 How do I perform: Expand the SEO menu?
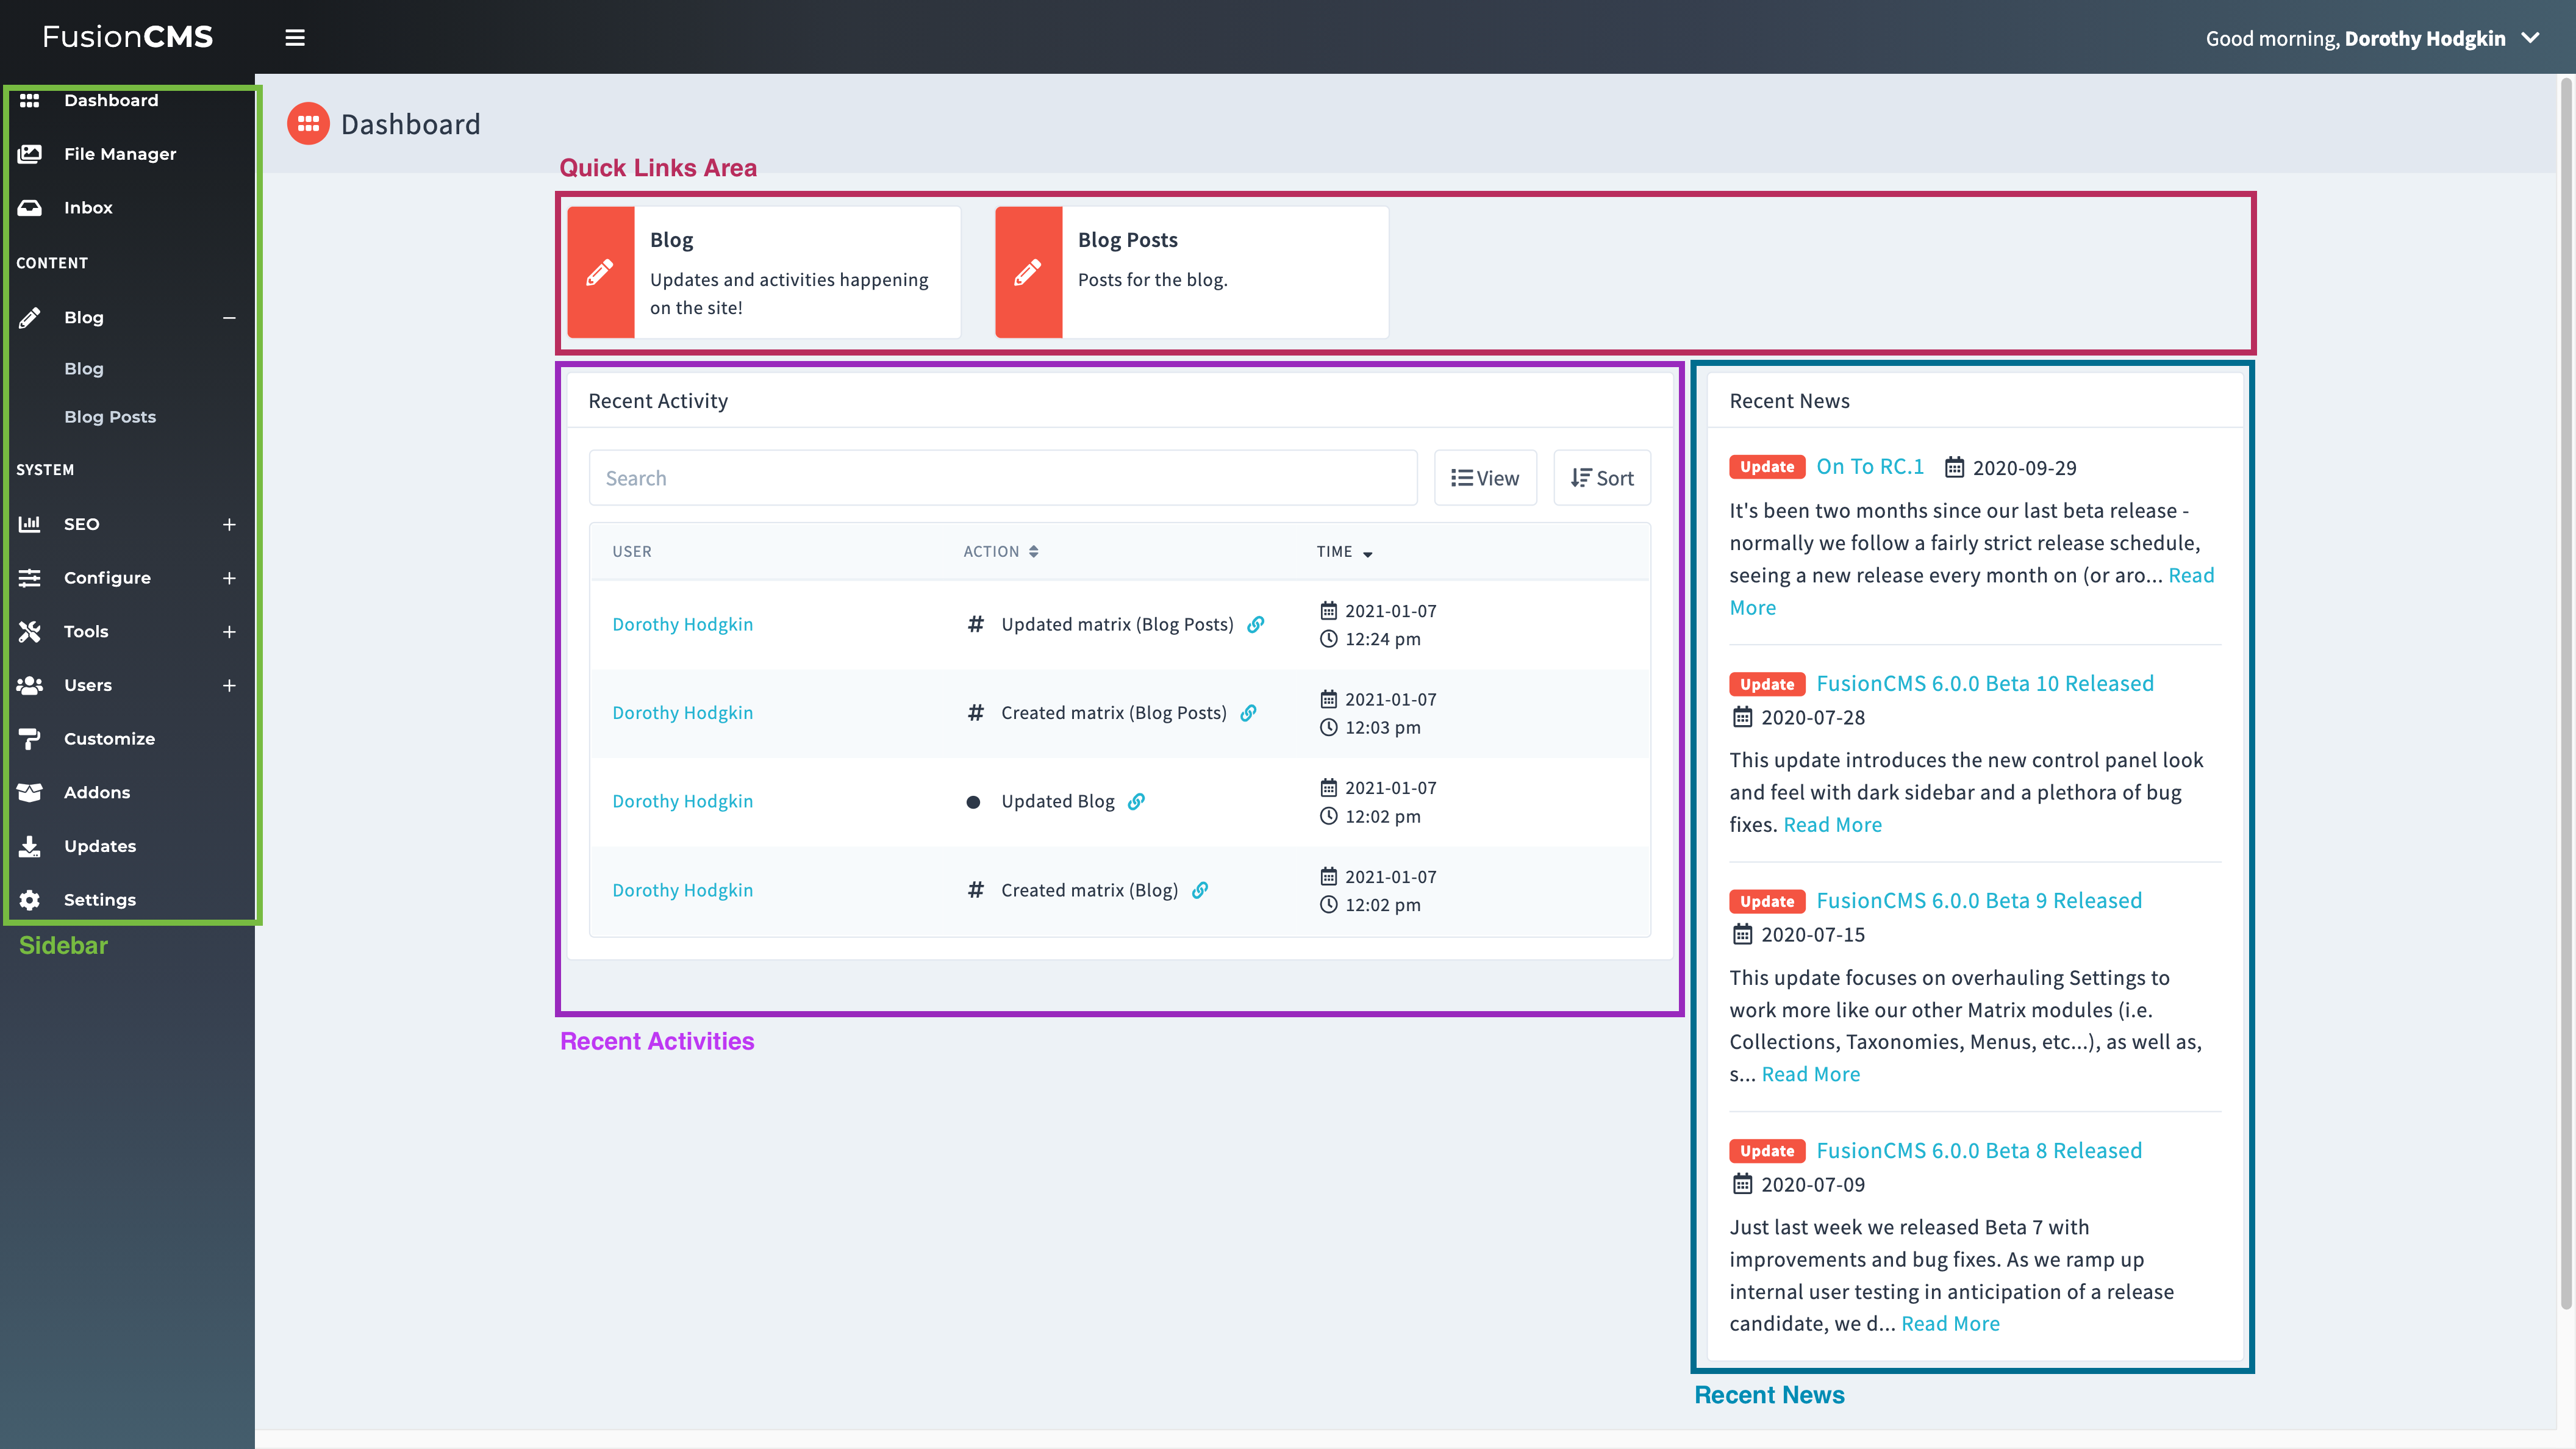[x=229, y=524]
